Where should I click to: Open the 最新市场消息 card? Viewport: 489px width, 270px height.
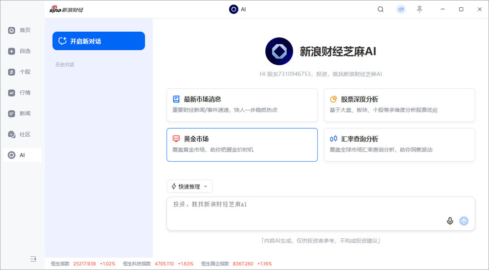click(242, 105)
